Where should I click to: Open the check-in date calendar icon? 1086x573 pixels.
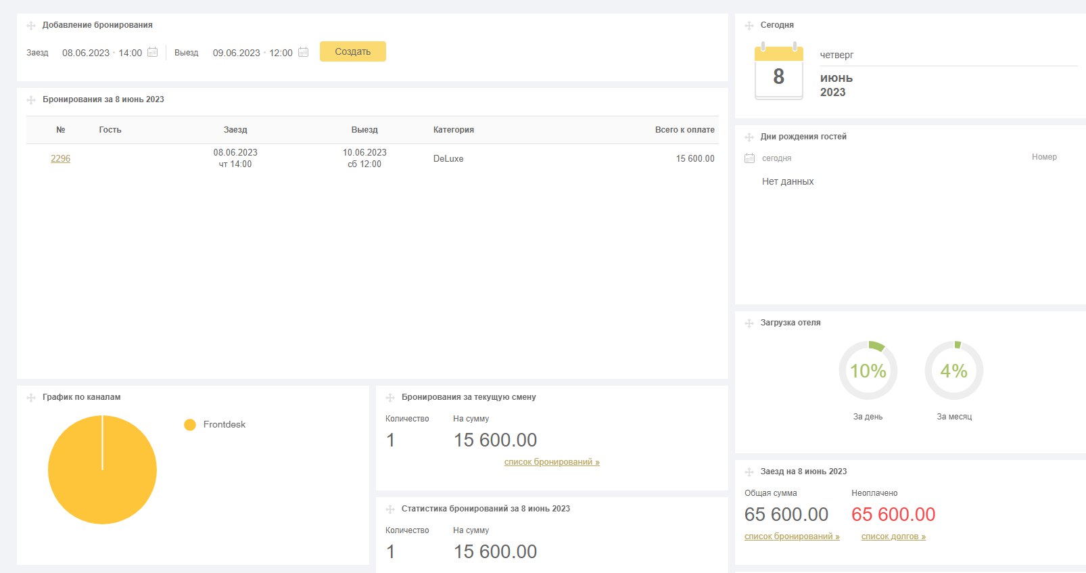click(x=152, y=52)
